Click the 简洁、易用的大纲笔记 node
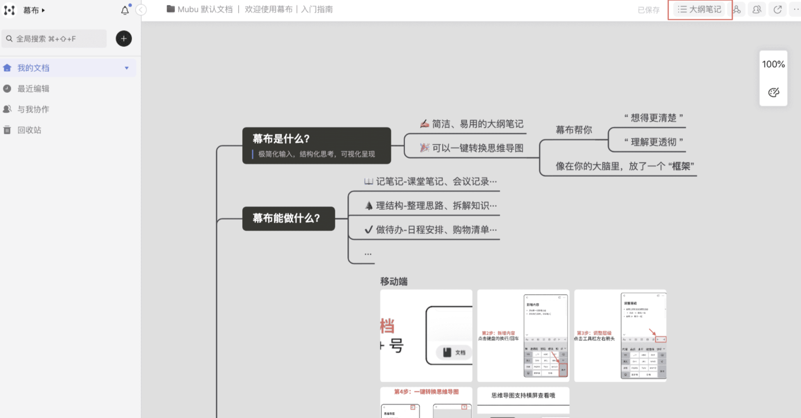The width and height of the screenshot is (801, 418). point(472,124)
